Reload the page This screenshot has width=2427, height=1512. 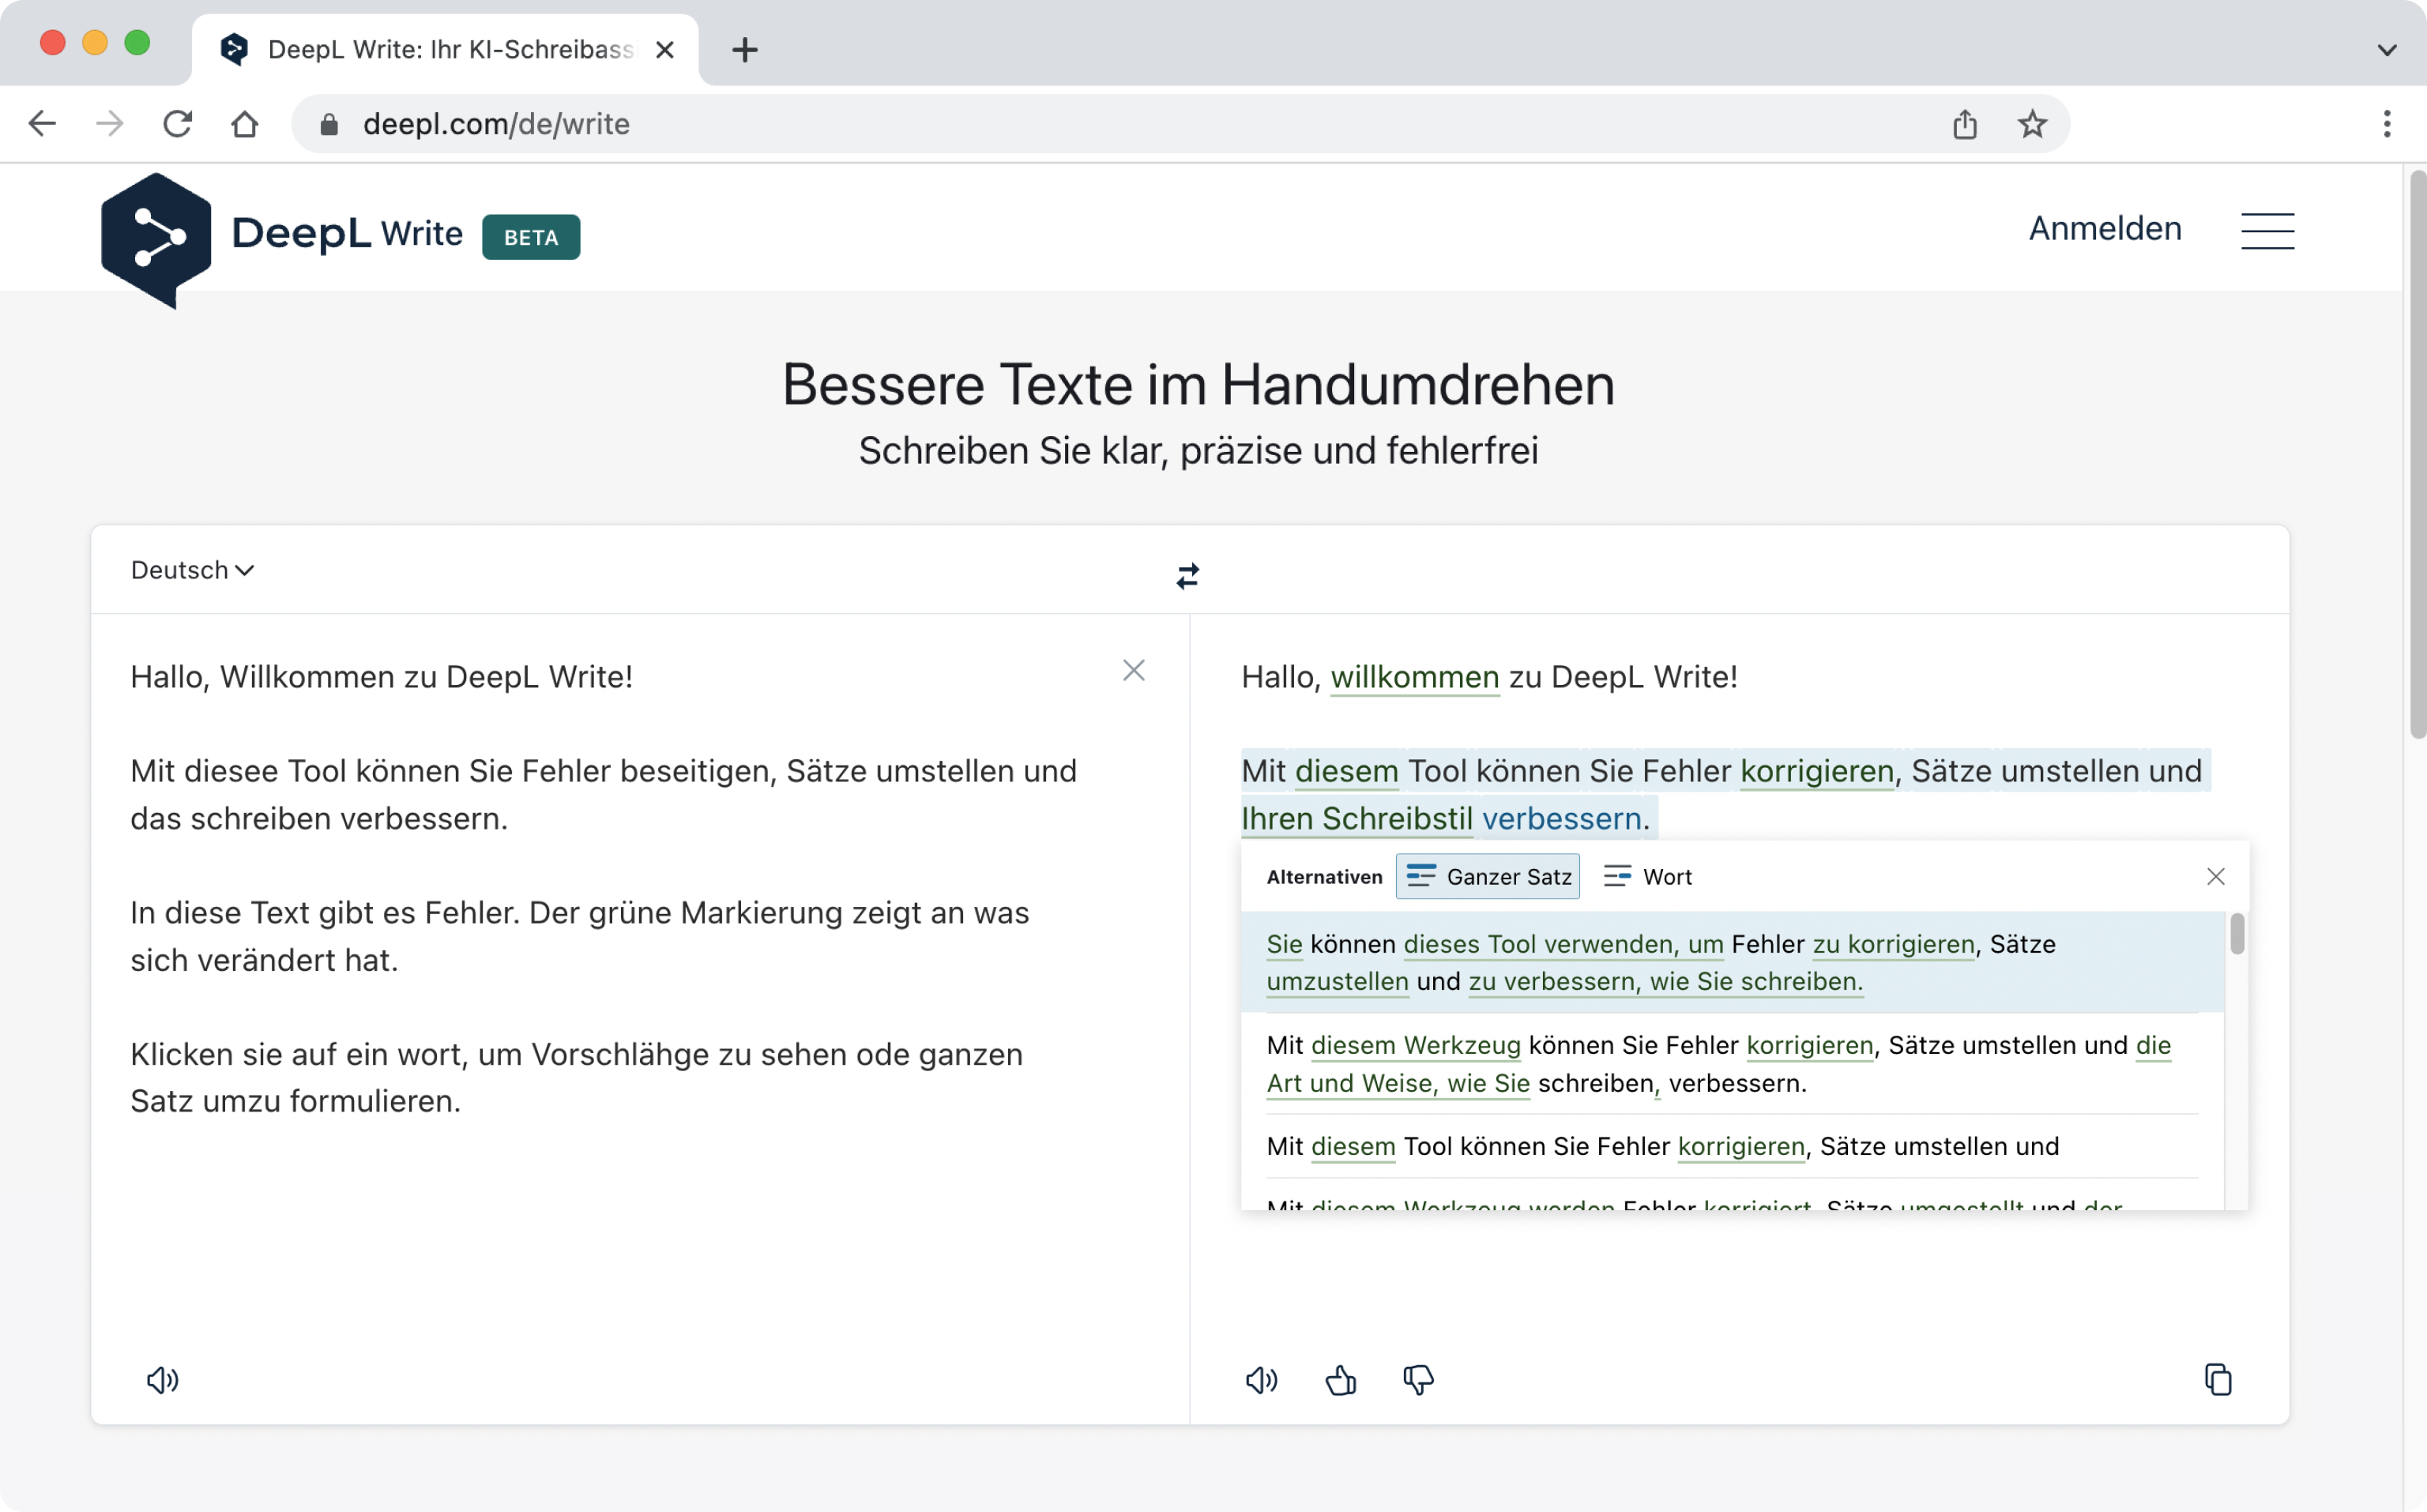pyautogui.click(x=177, y=124)
